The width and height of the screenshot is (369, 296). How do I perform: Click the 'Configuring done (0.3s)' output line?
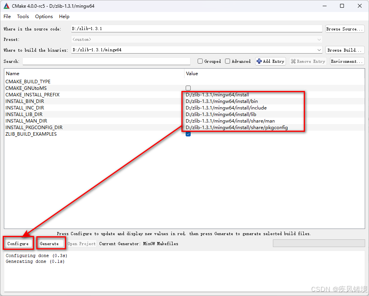point(37,256)
